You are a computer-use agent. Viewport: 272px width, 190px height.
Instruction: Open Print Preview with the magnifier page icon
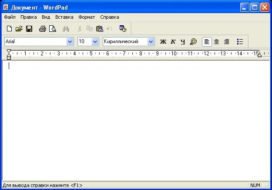point(52,29)
